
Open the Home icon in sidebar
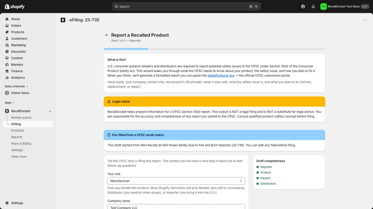click(7, 19)
